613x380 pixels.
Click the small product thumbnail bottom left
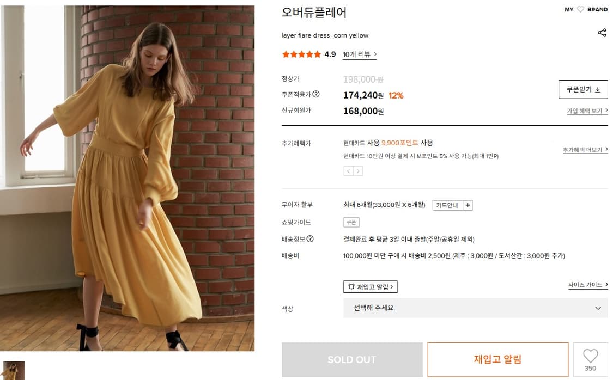(x=14, y=370)
